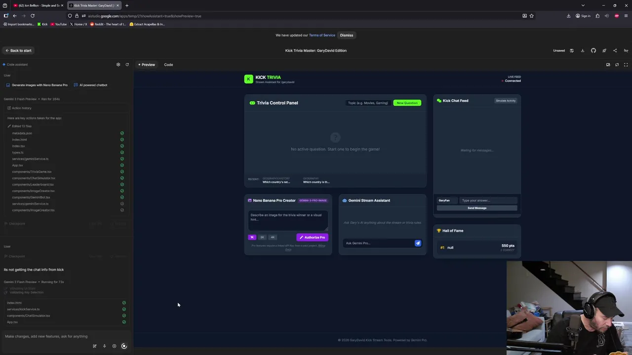Click the magic wand icon in the prompt bar
The width and height of the screenshot is (632, 355).
[94, 346]
